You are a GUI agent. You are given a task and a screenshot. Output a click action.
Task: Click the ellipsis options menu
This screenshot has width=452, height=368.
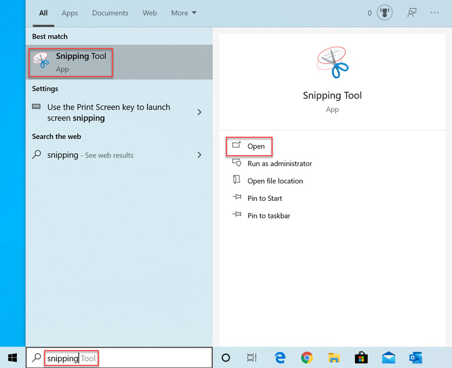(434, 12)
